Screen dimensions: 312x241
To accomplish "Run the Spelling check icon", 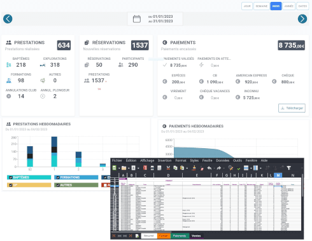I will [238, 169].
